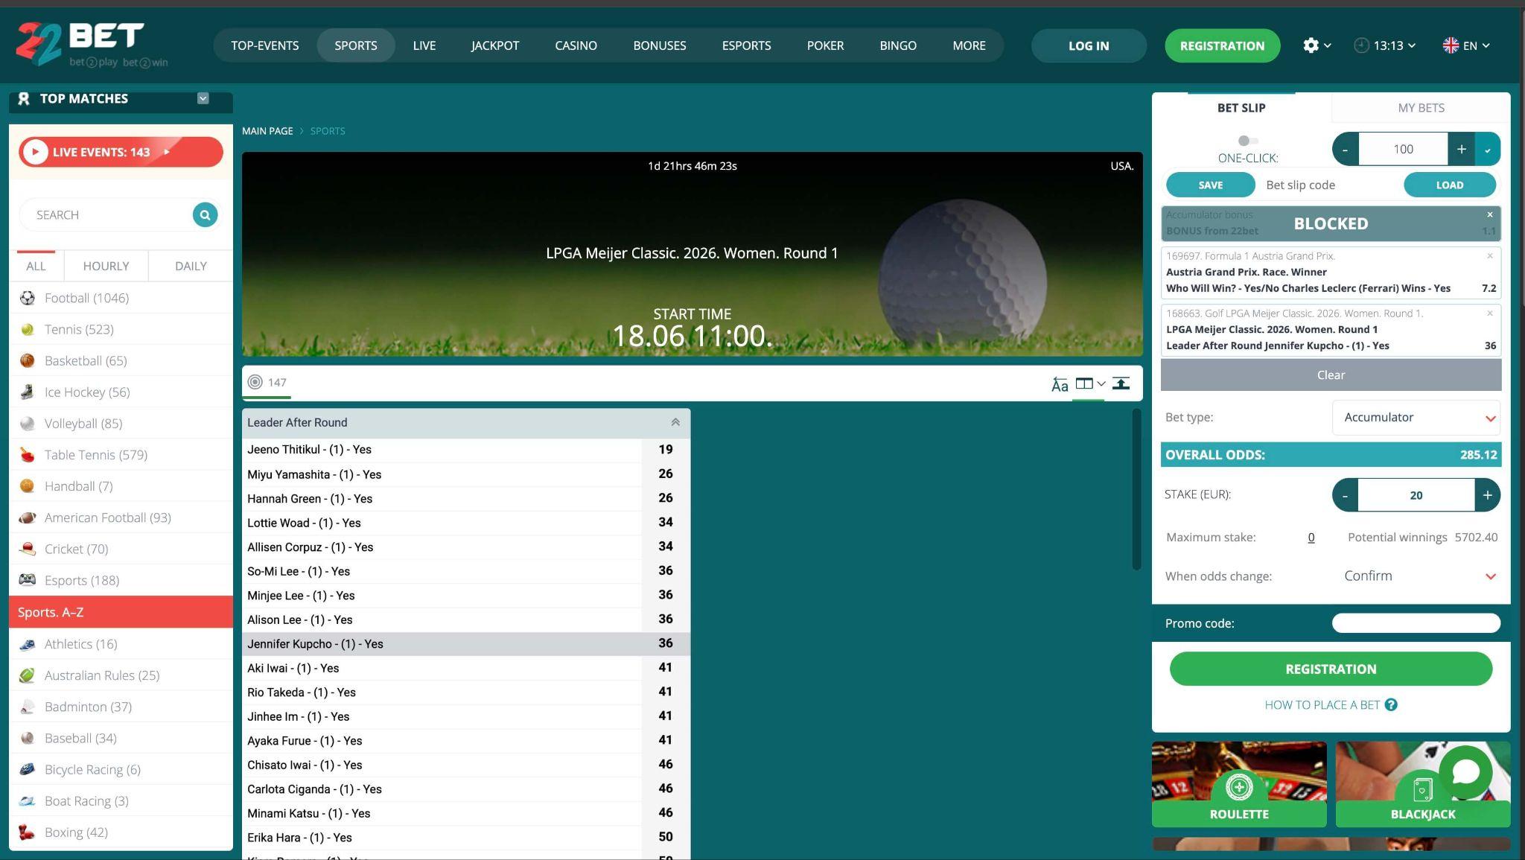Screen dimensions: 1525x860
Task: Select the Cricket icon
Action: (x=28, y=549)
